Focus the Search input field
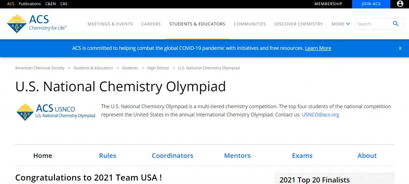Screen dimensions: 409x184 [373, 24]
